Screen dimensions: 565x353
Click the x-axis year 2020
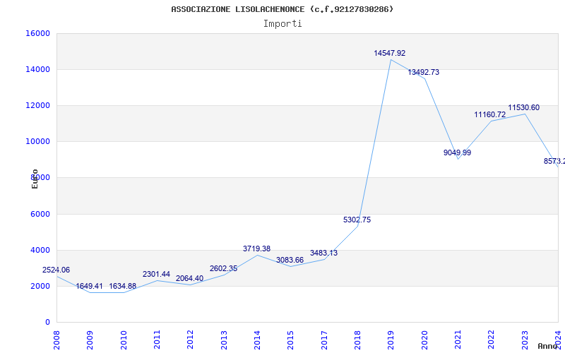pos(424,340)
